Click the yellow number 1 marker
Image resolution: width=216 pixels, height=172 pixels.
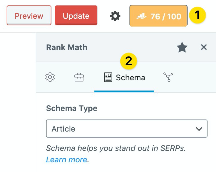pyautogui.click(x=198, y=15)
